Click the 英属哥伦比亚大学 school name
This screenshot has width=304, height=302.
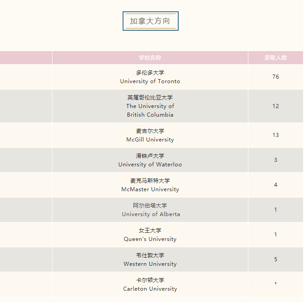(150, 98)
